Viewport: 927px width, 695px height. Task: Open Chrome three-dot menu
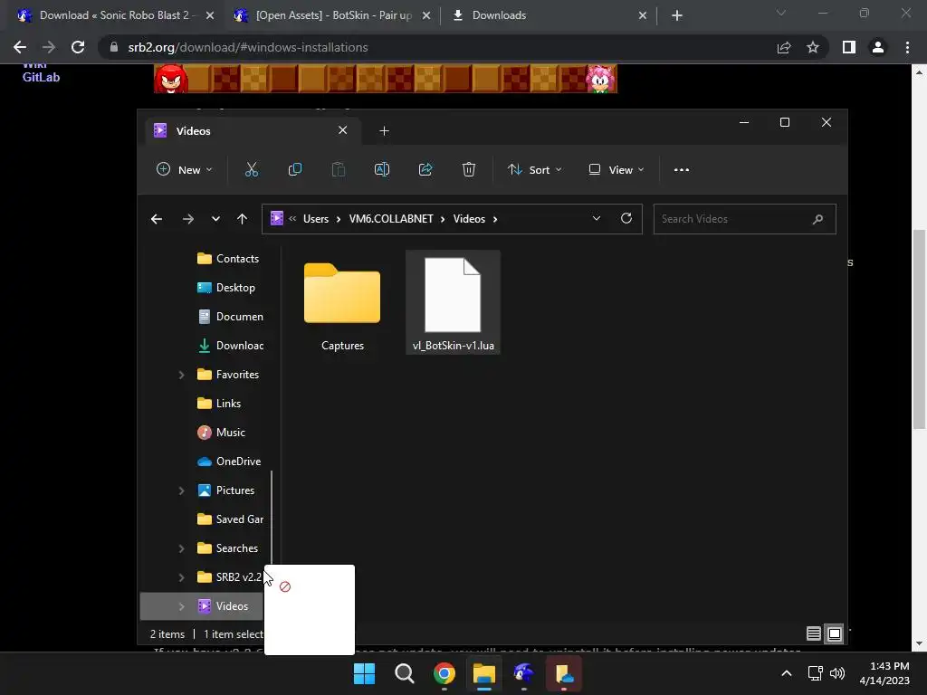point(907,47)
